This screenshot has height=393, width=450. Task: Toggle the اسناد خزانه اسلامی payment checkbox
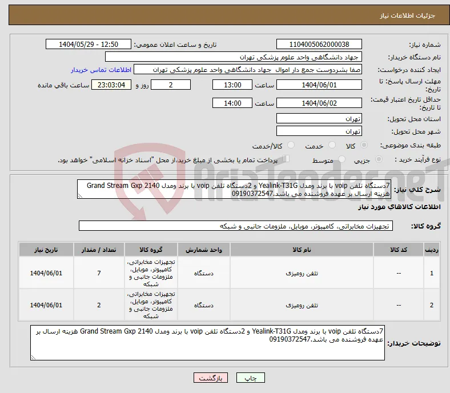coord(286,158)
